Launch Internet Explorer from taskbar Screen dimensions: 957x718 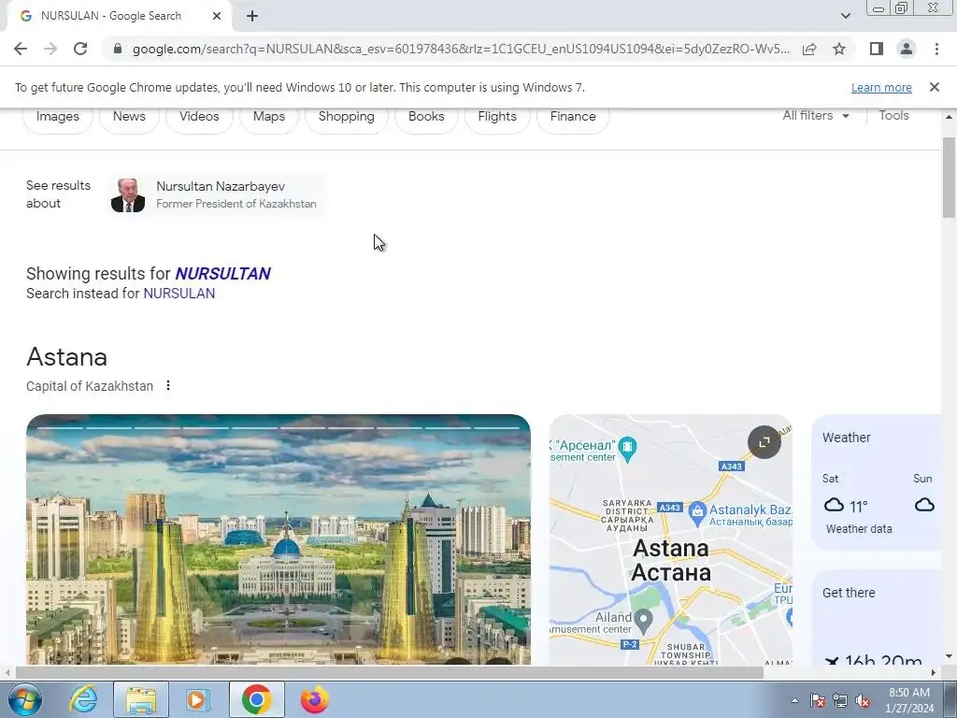82,699
